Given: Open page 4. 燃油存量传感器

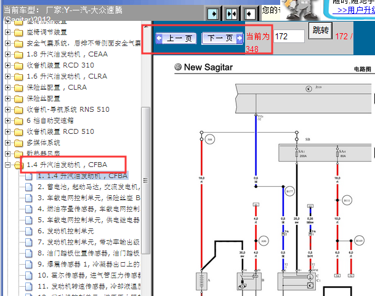Looking at the screenshot, I should click(89, 209).
